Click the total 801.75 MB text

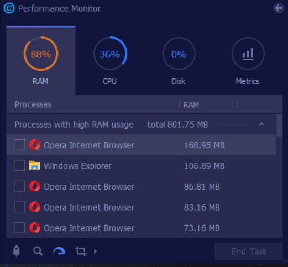coord(177,124)
